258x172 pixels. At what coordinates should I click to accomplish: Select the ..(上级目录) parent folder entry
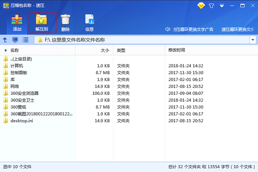[x=21, y=59]
